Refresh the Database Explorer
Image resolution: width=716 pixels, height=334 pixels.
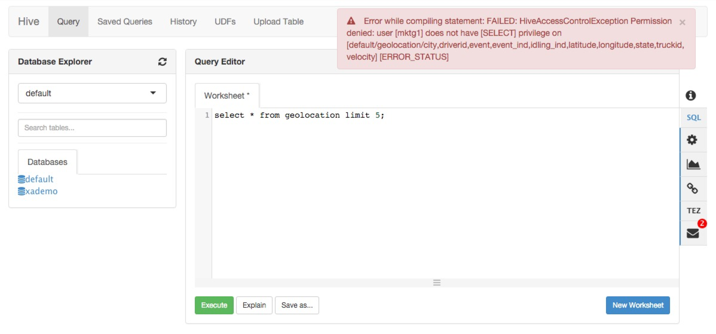[162, 62]
